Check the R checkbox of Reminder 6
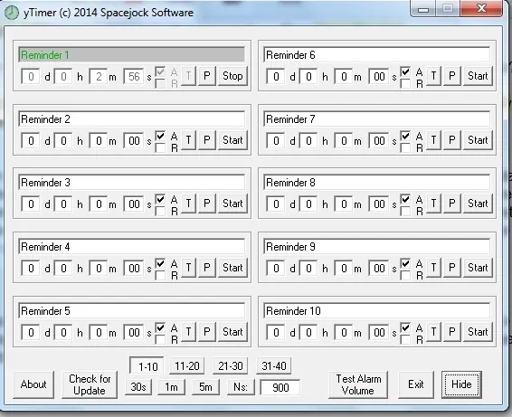The image size is (512, 417). pyautogui.click(x=405, y=84)
